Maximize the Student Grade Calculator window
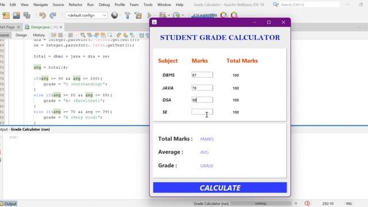The width and height of the screenshot is (368, 207). [269, 22]
